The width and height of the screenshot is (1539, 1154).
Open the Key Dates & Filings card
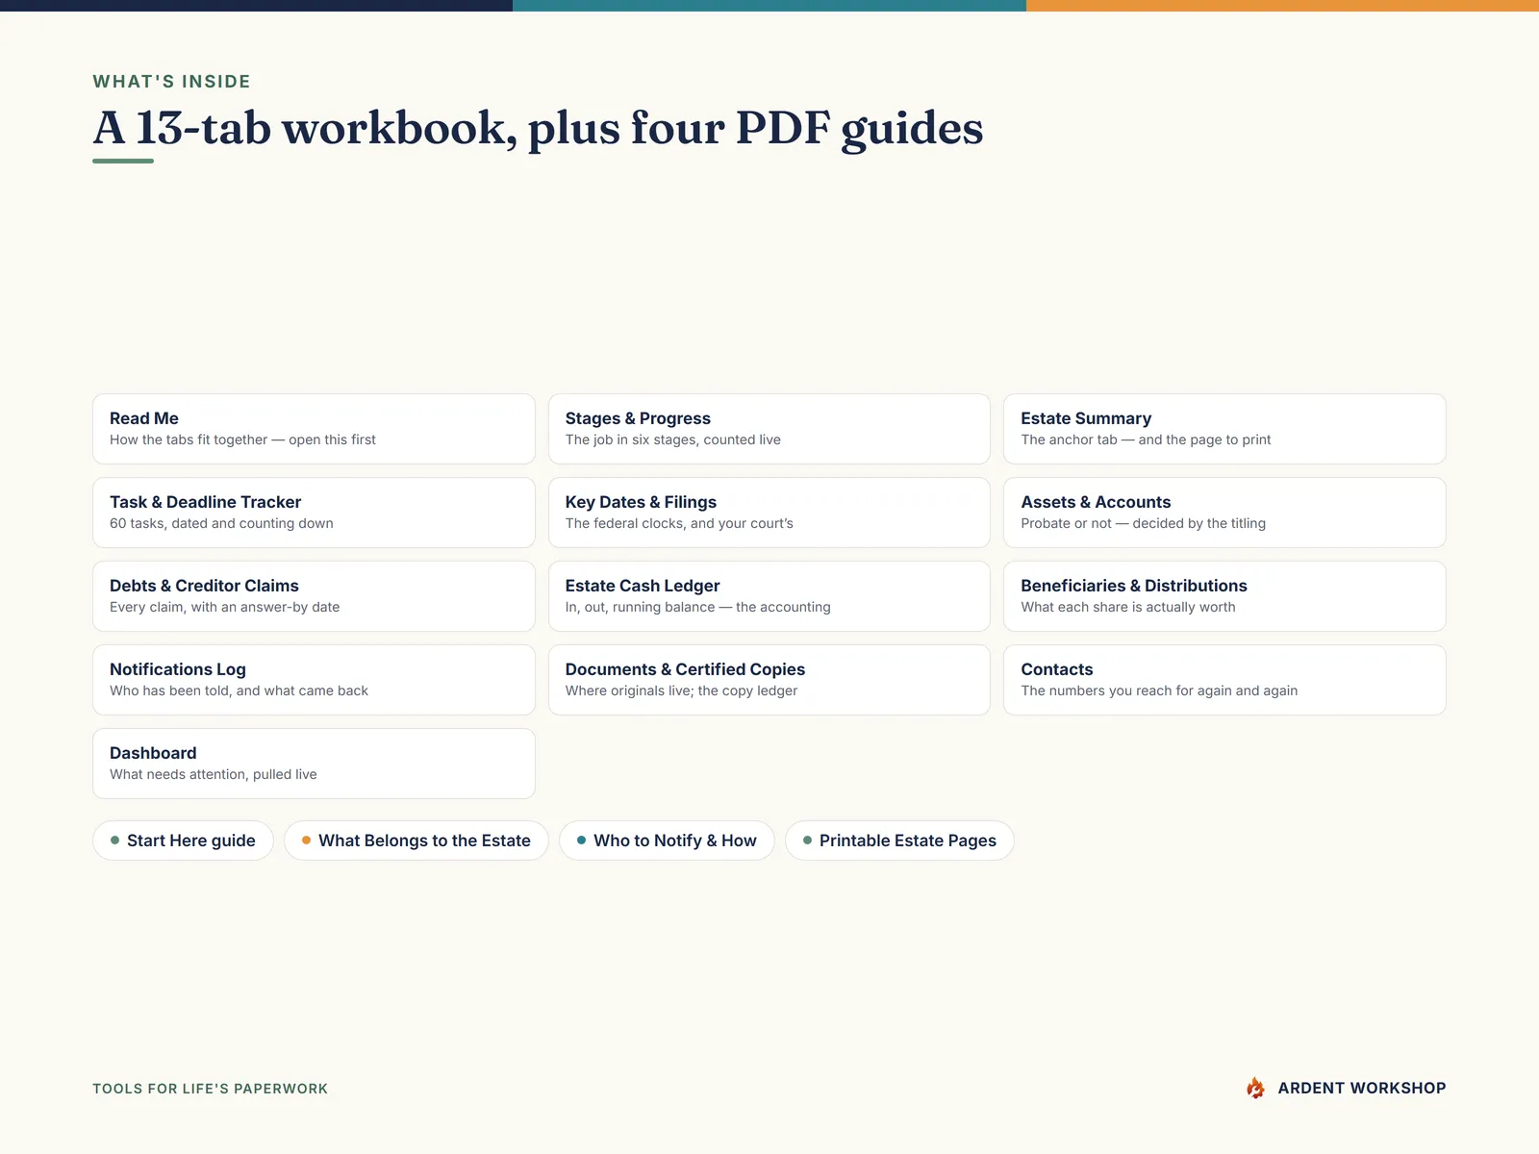pos(769,513)
